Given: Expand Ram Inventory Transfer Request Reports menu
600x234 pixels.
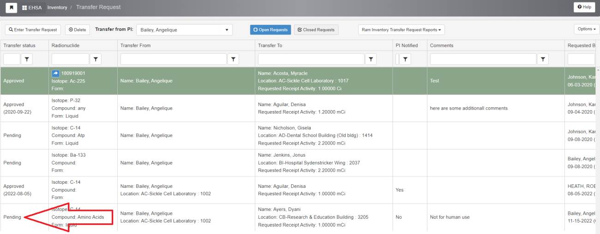Looking at the screenshot, I should (x=401, y=30).
